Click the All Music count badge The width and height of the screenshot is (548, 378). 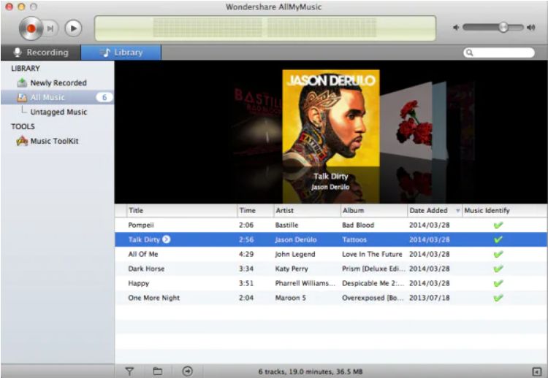click(x=104, y=97)
